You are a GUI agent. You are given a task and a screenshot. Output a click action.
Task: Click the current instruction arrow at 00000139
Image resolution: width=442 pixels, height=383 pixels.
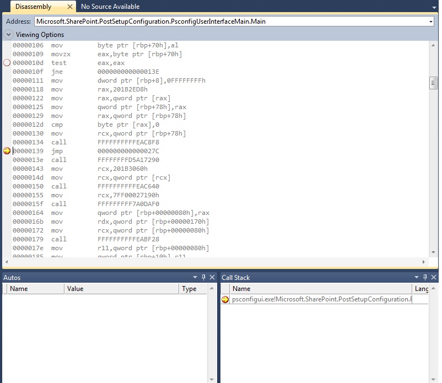[x=7, y=151]
